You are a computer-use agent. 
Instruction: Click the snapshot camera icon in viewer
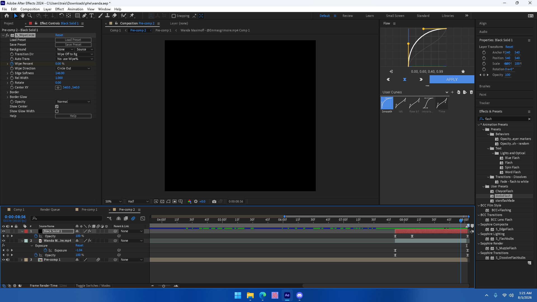click(x=214, y=201)
